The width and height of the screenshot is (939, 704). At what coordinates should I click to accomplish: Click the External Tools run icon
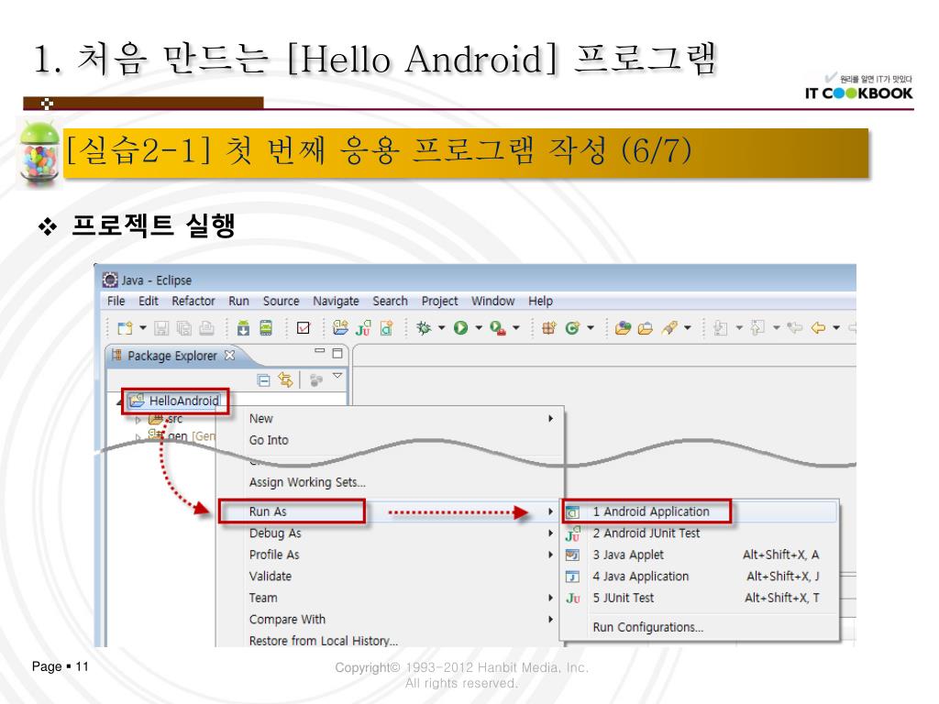point(498,328)
